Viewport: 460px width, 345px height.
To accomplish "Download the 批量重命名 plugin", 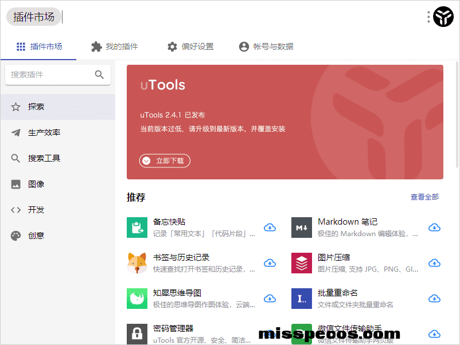I will (434, 299).
